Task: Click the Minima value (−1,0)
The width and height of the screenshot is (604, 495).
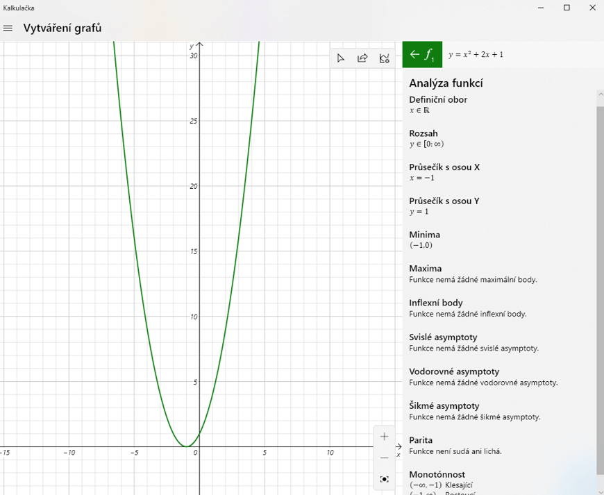Action: [x=421, y=245]
